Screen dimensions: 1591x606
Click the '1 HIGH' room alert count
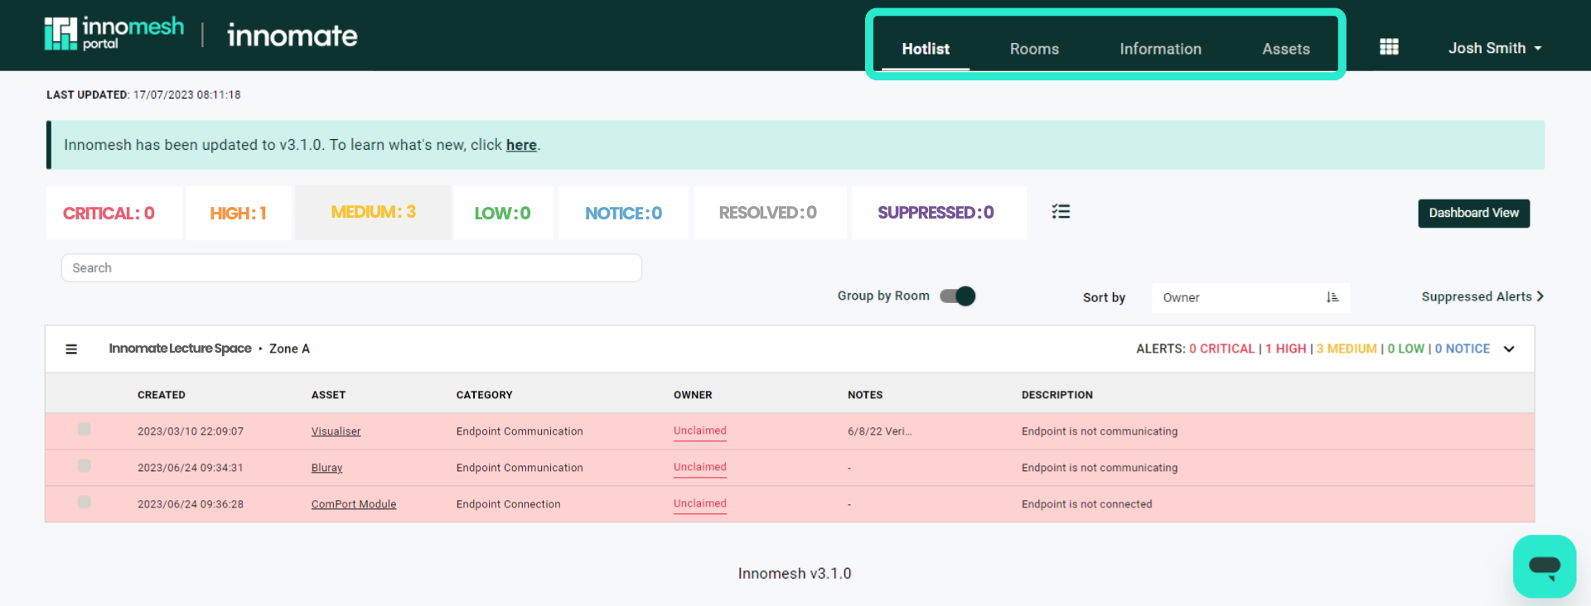coord(1286,349)
